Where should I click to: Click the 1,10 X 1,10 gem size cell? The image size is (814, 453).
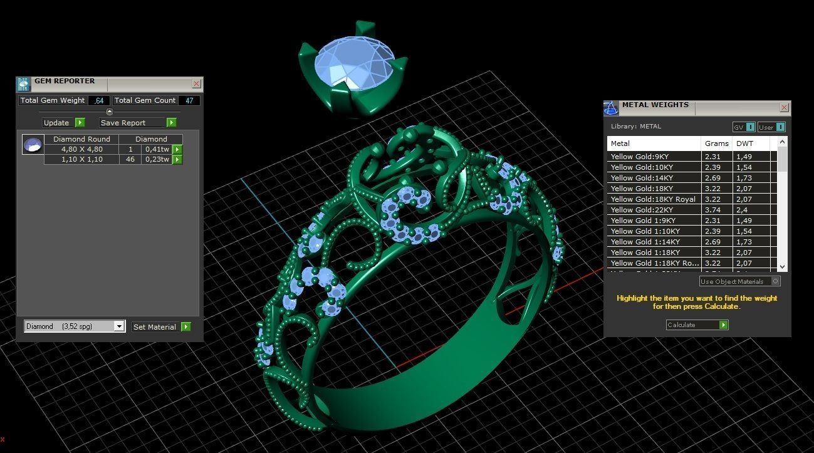coord(81,159)
